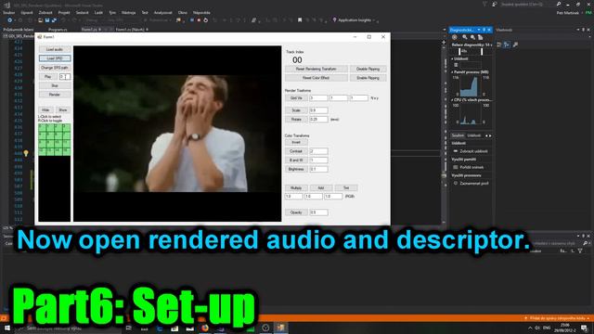The image size is (594, 334).
Task: Click the Change SRS path button
Action: pos(55,68)
